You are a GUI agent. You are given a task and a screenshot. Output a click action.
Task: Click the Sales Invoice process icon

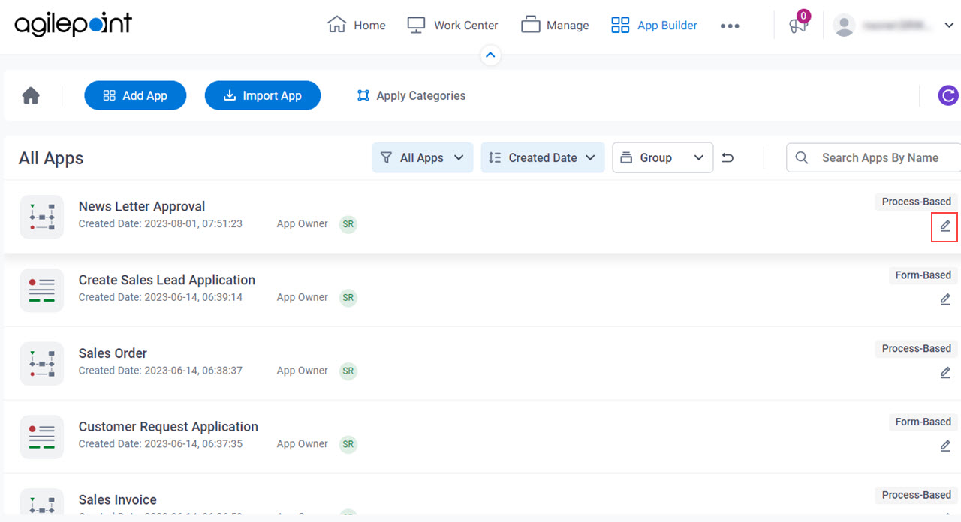coord(42,502)
